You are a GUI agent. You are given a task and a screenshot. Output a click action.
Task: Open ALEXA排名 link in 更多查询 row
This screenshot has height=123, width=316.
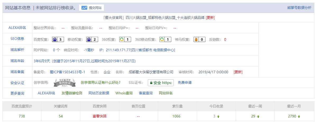click(x=46, y=93)
